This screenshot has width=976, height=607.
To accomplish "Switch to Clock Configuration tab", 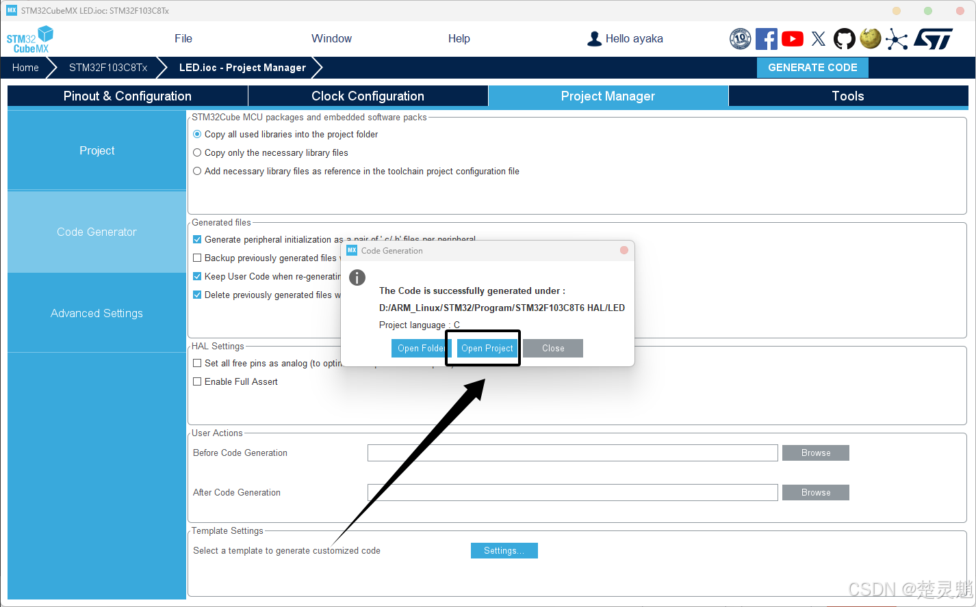I will (x=368, y=96).
